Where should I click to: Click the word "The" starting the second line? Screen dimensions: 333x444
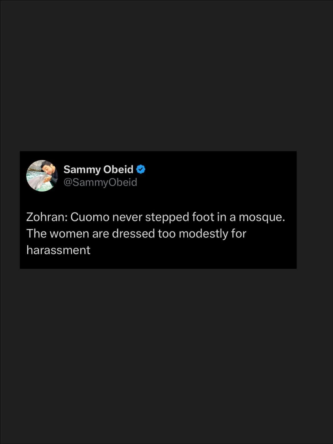(x=36, y=234)
